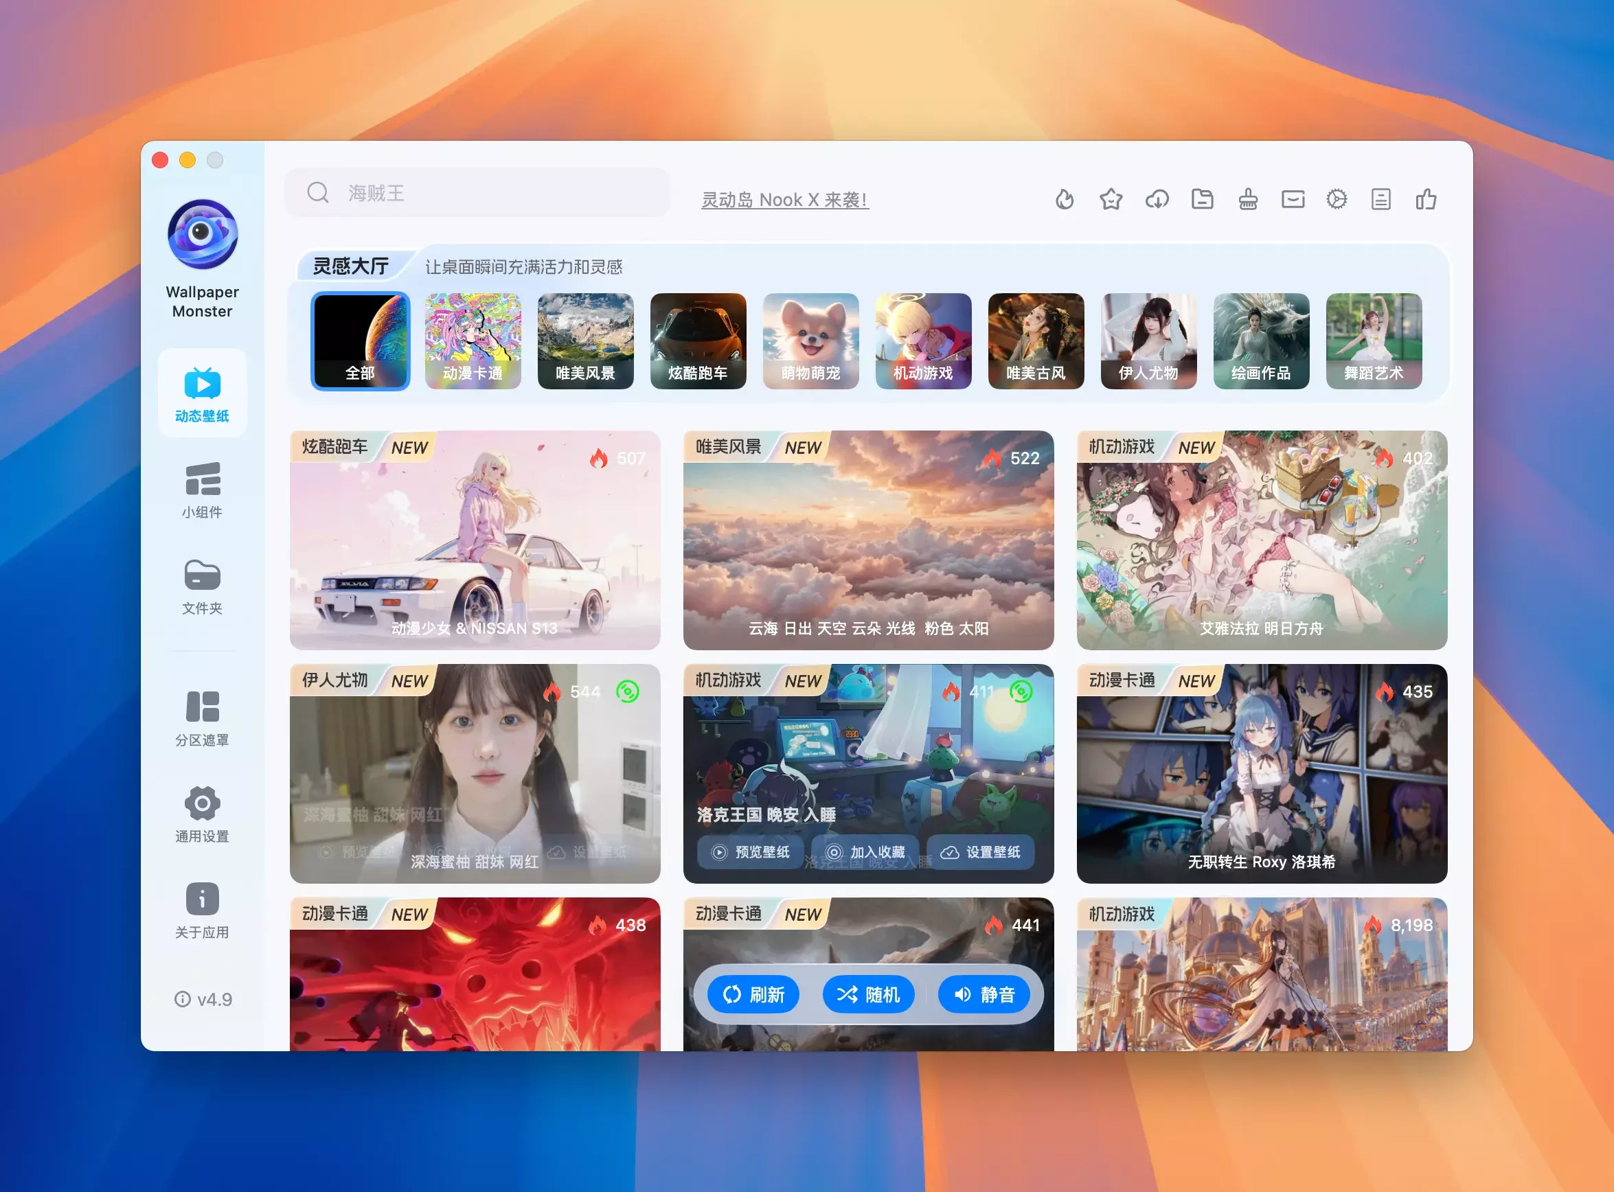Click 设置壁纸 on 洛克王国 card
Image resolution: width=1614 pixels, height=1192 pixels.
(980, 852)
